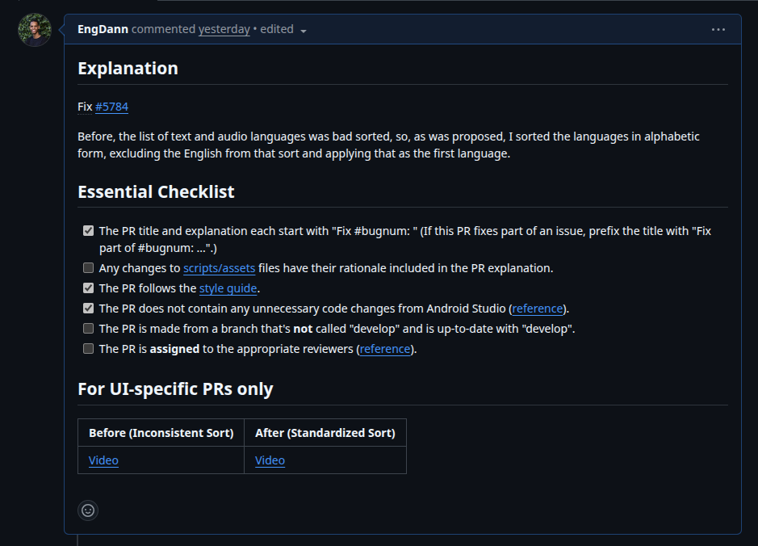Check the assigned to reviewers checkbox

pos(89,349)
